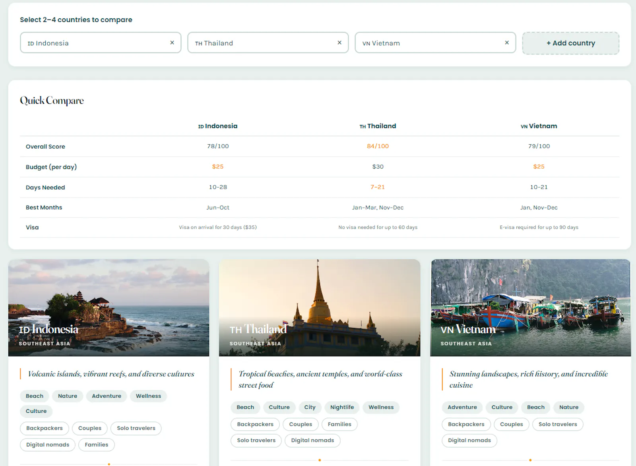Remove Vietnam with its X icon
Screen dimensions: 636x466
pos(507,43)
